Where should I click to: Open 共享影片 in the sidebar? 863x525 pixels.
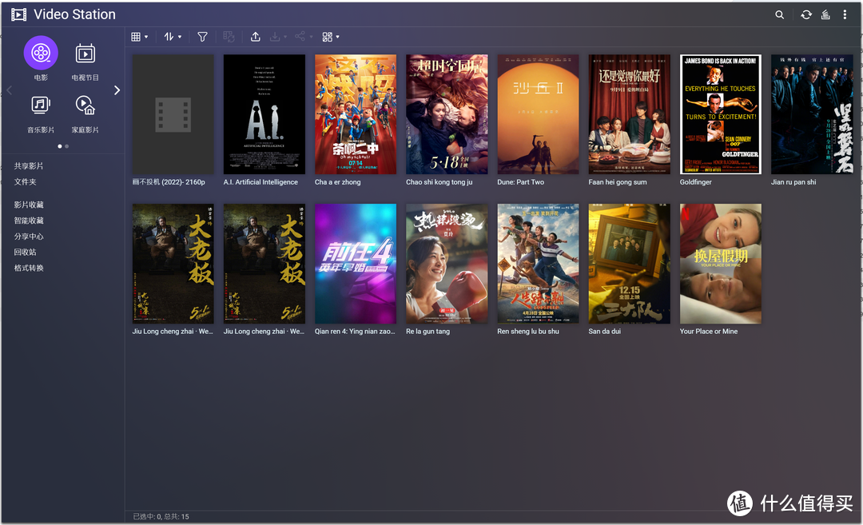[x=29, y=166]
